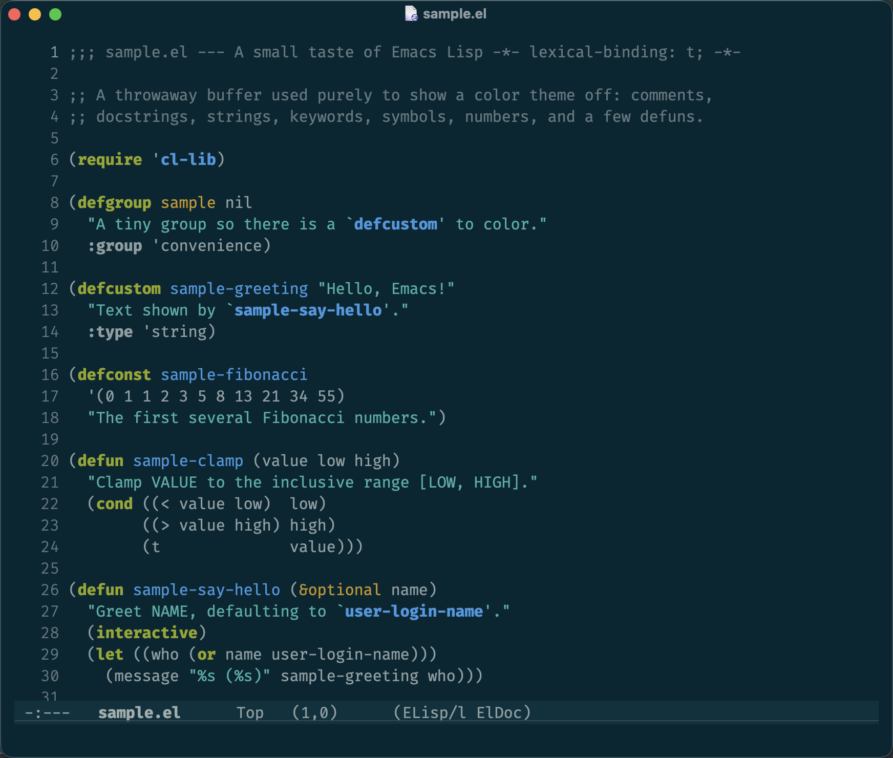This screenshot has height=758, width=893.
Task: Click 'sample-greeting' variable name on line 12
Action: [239, 288]
